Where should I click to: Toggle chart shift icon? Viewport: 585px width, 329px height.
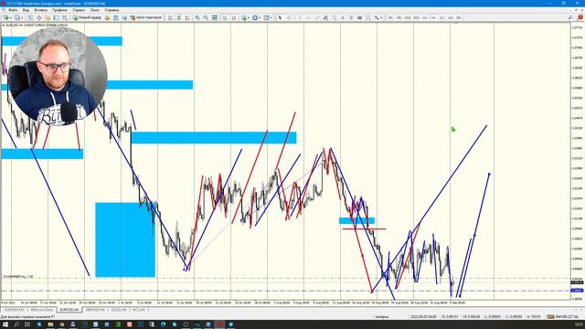click(234, 17)
